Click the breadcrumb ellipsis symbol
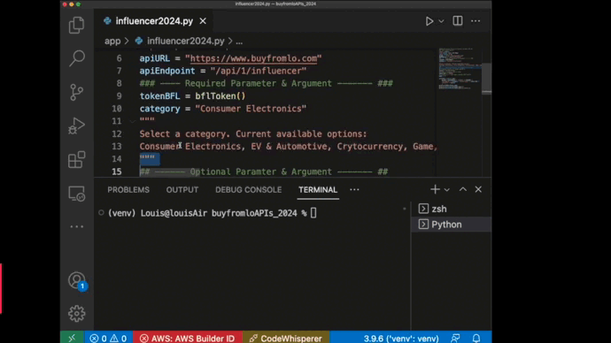 tap(239, 42)
